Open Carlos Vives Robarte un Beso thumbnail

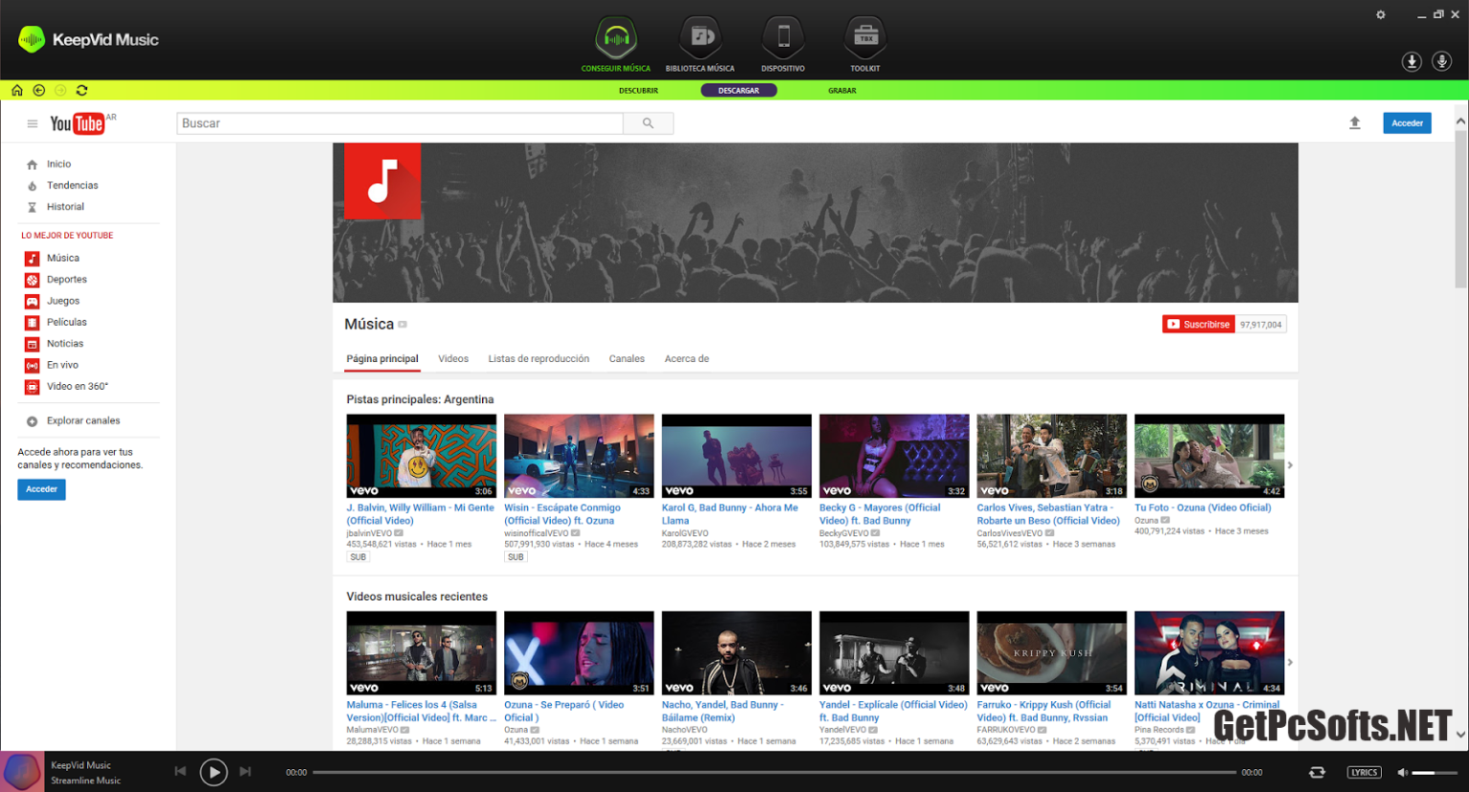[1052, 456]
